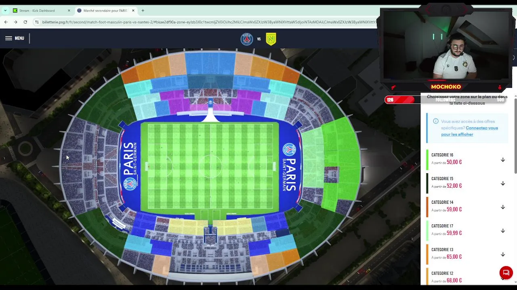
Task: Open the tab search dropdown arrow
Action: pos(5,10)
